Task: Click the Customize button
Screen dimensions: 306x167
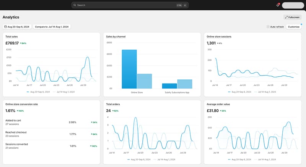Action: point(293,27)
